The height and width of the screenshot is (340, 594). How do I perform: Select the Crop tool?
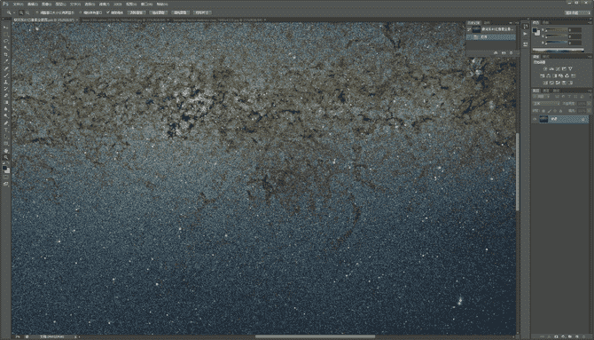[5, 55]
